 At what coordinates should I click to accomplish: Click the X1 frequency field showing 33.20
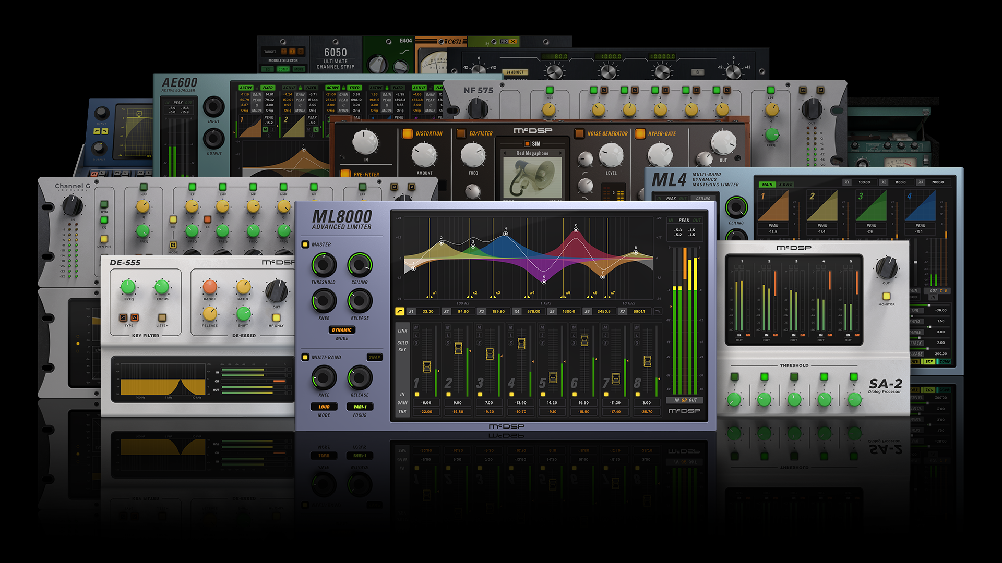[428, 311]
